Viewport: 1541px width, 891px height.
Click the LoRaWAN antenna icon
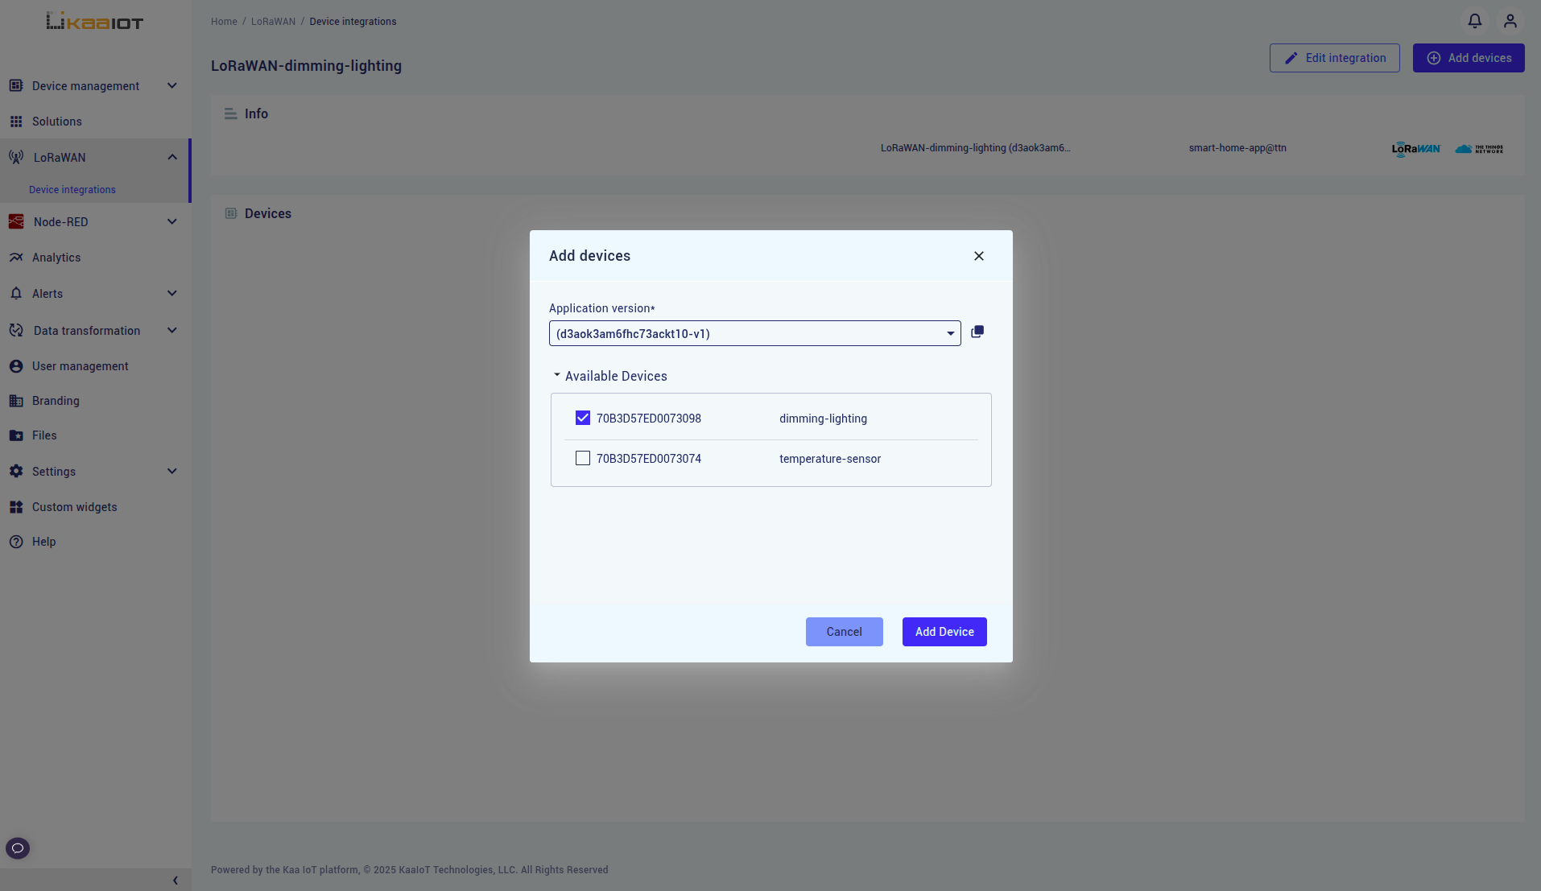tap(16, 157)
